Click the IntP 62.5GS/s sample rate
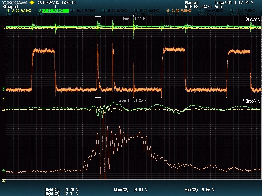 point(198,7)
